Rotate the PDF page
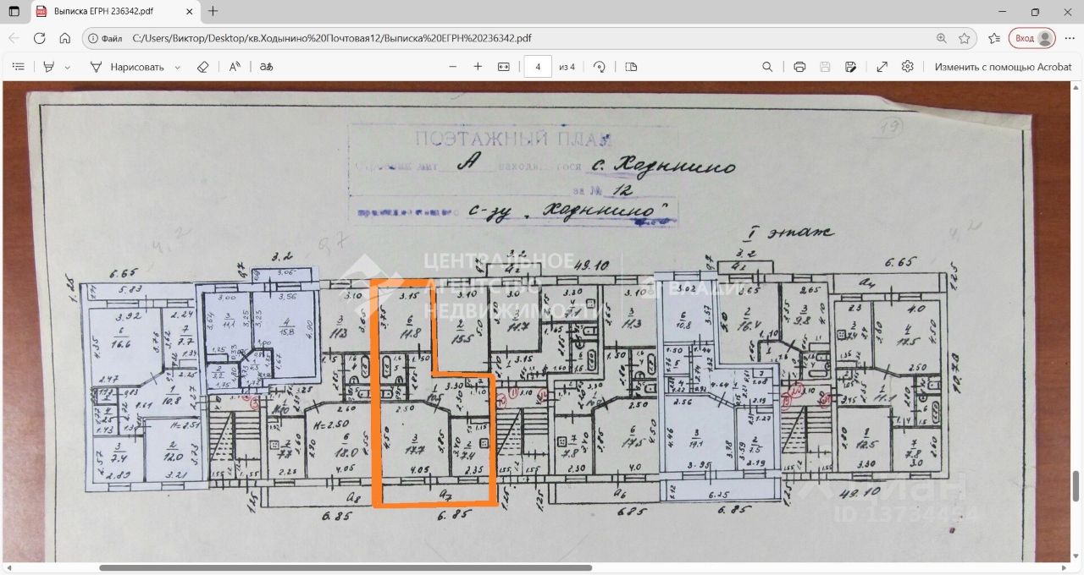Viewport: 1084px width, 575px height. pos(600,67)
